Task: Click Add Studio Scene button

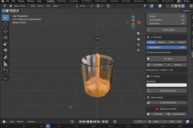Action: [167, 91]
